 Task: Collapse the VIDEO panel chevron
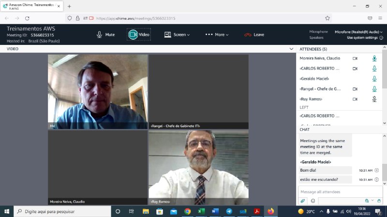pyautogui.click(x=291, y=49)
